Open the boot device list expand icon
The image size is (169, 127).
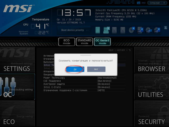coord(166,28)
